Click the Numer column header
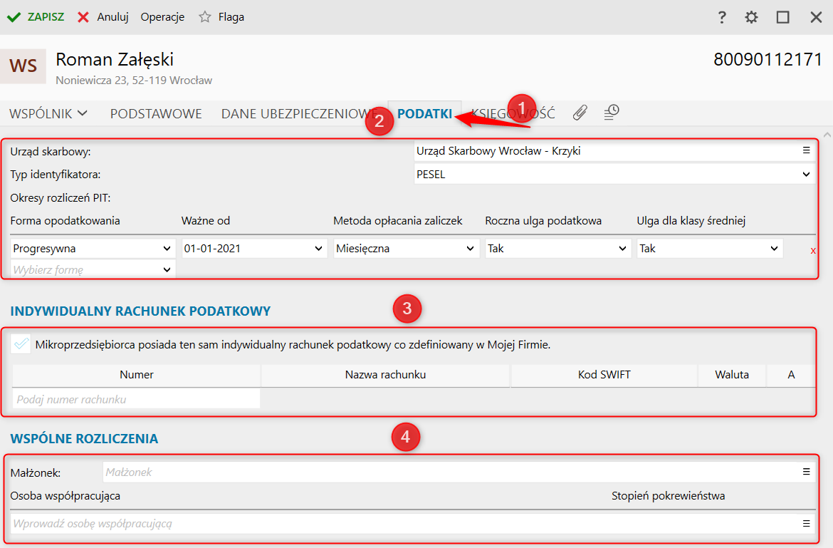The image size is (833, 548). pyautogui.click(x=137, y=375)
